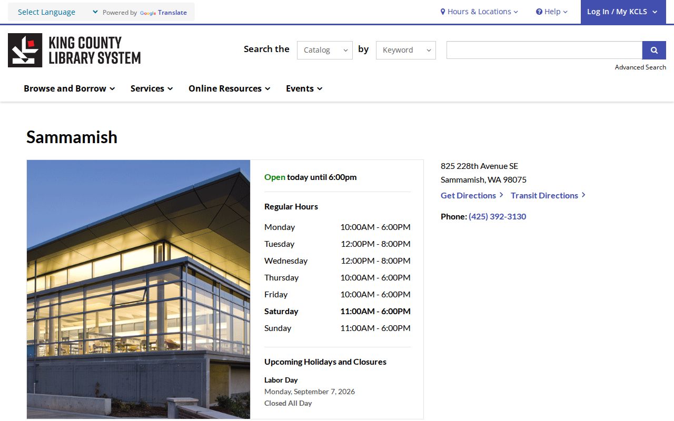
Task: Call the library phone number (425) 392-3130
Action: [x=497, y=216]
